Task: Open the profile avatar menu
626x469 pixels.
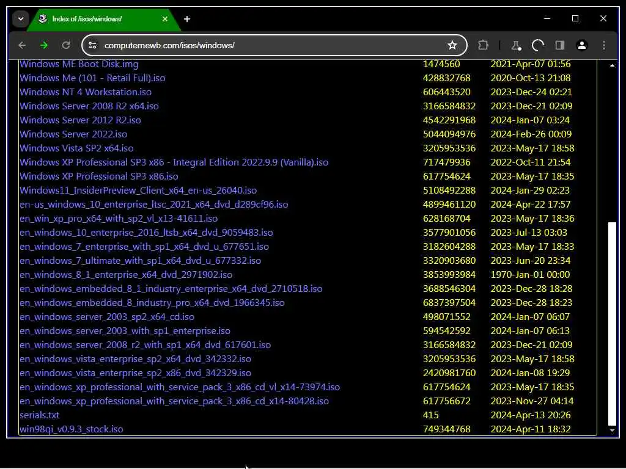Action: 582,45
